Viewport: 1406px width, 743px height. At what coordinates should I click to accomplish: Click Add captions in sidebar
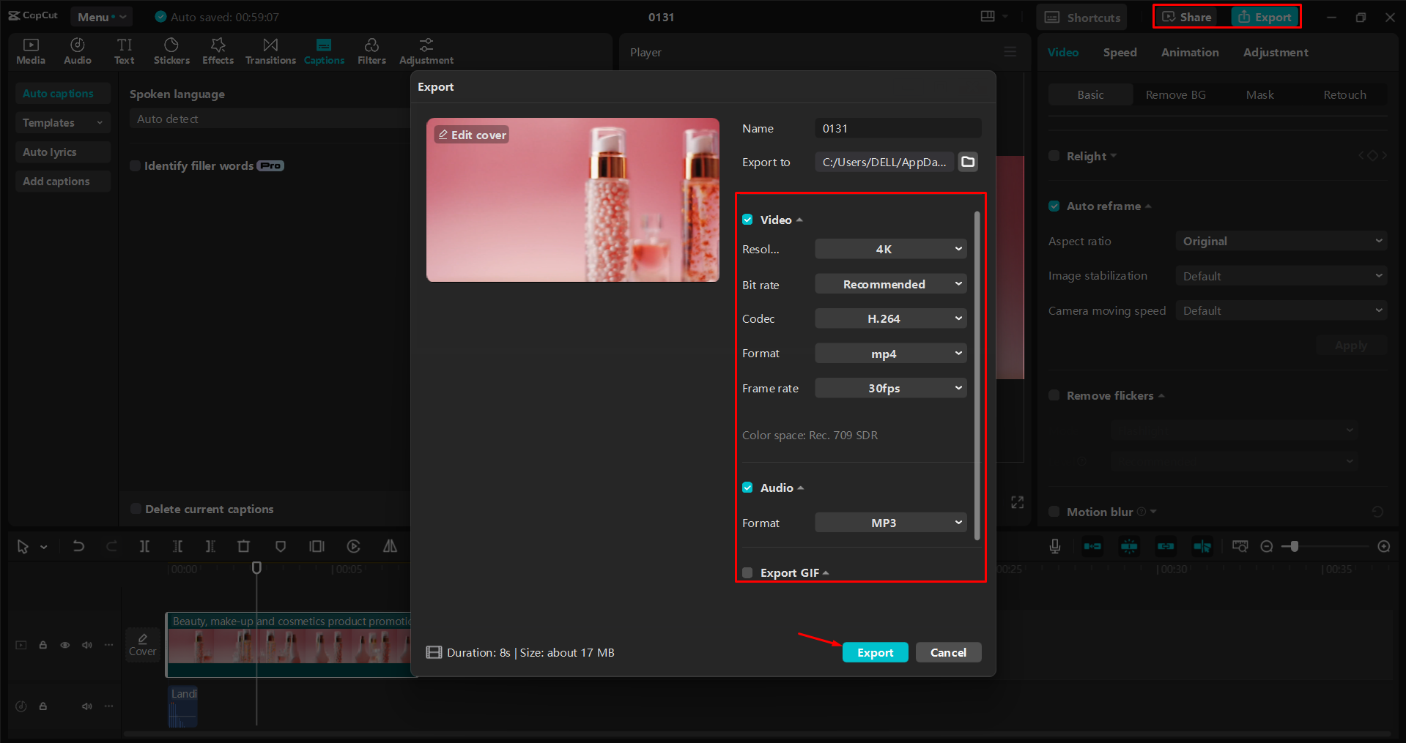63,181
